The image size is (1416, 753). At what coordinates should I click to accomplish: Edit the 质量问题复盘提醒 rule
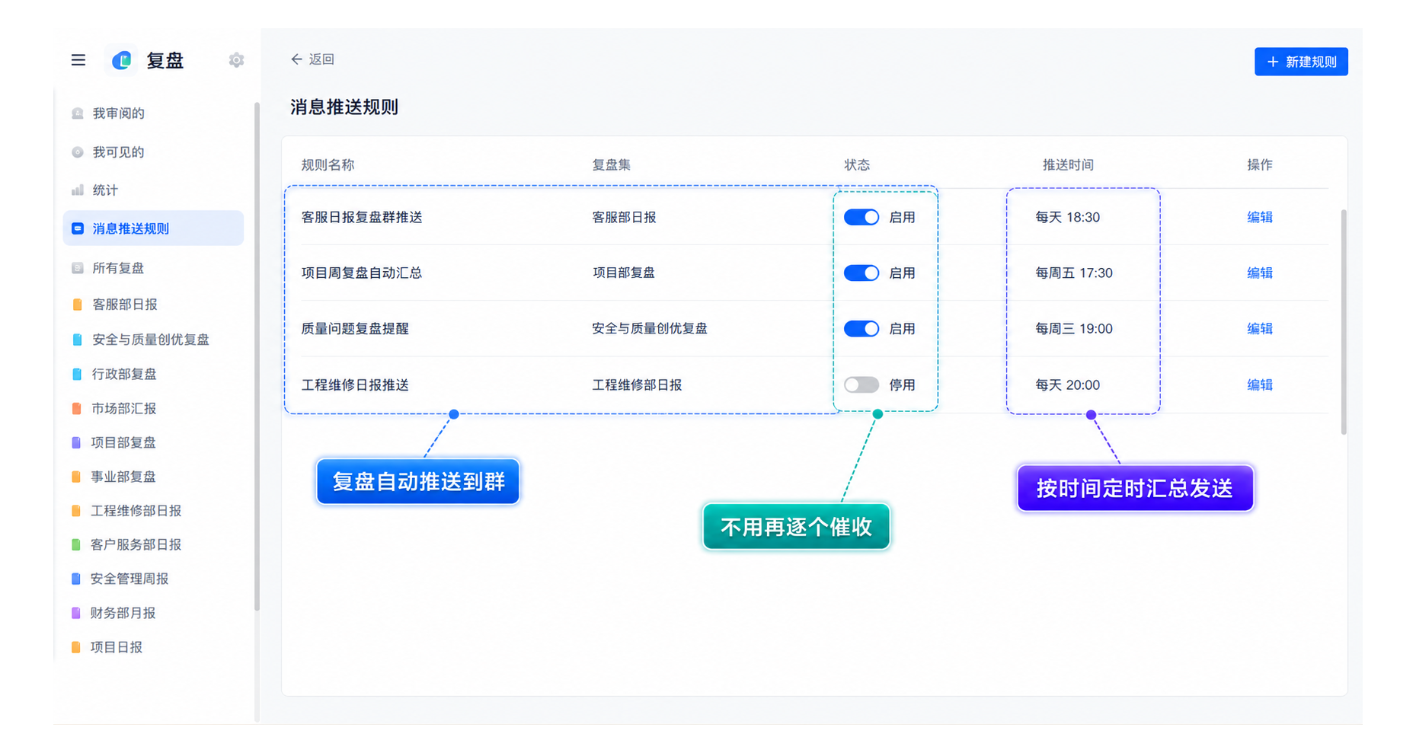click(x=1260, y=329)
